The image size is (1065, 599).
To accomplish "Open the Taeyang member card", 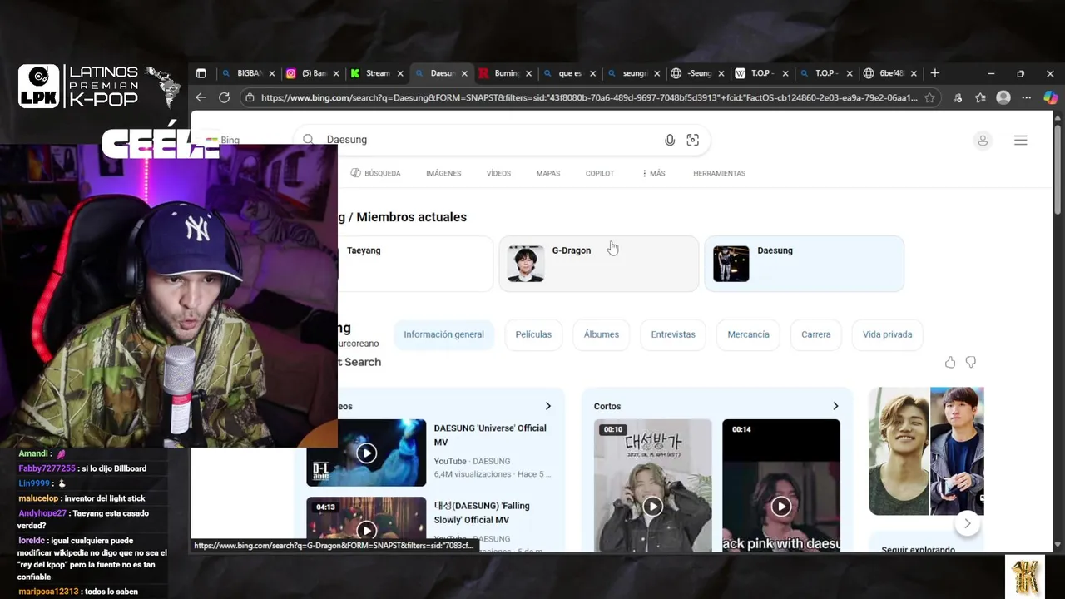I will click(415, 264).
